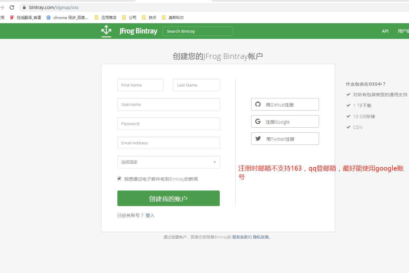The image size is (409, 273).
Task: Click the 创建您的JFrog Bintray帐户 heading
Action: coord(218,56)
